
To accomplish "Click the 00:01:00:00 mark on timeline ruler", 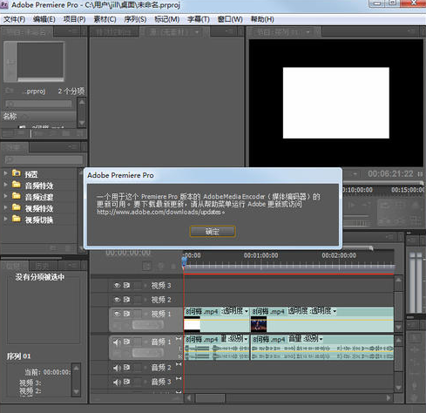I will click(x=260, y=255).
